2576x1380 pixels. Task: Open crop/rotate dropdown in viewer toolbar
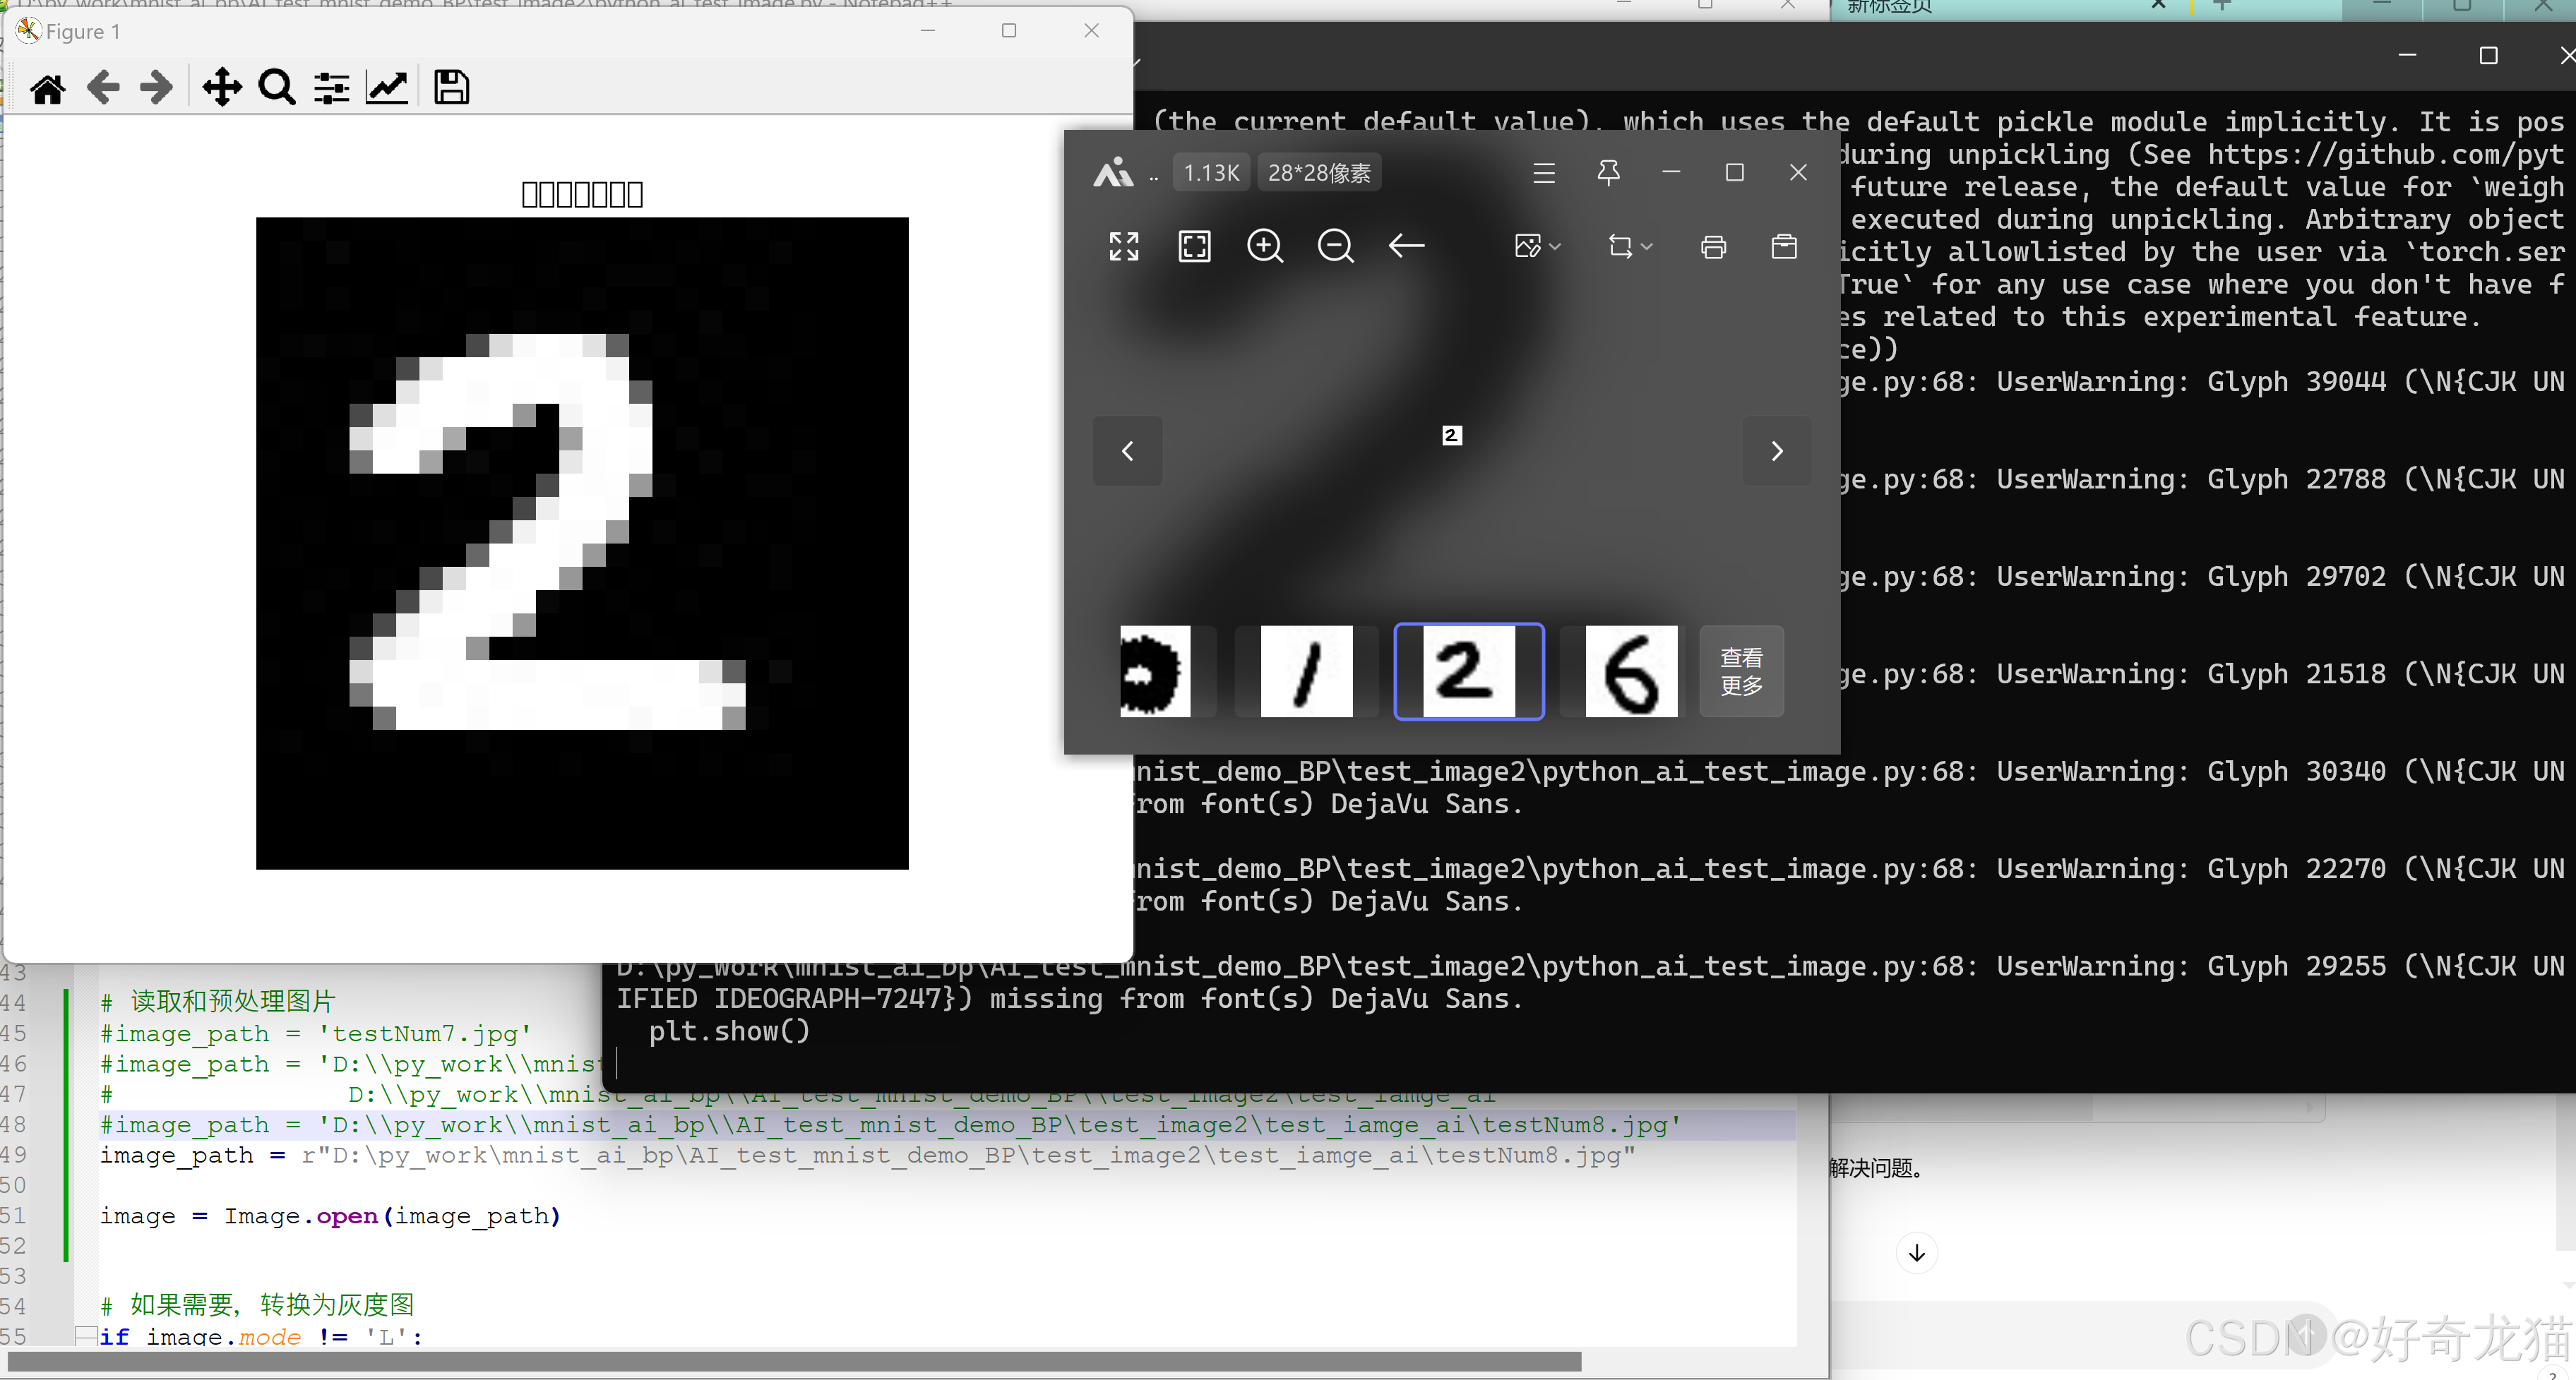[1630, 246]
